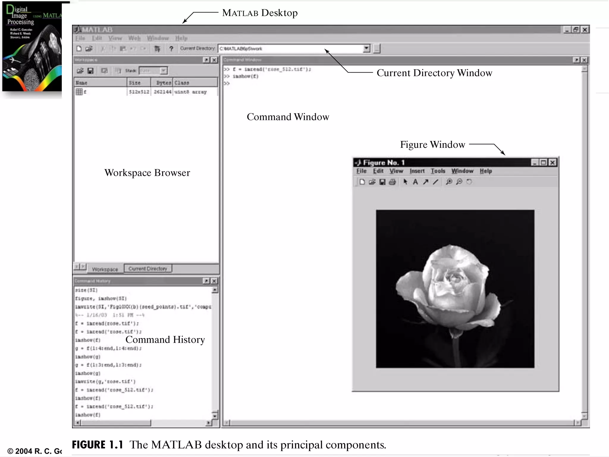The image size is (609, 457).
Task: Click Command History scroll up arrow
Action: 215,290
